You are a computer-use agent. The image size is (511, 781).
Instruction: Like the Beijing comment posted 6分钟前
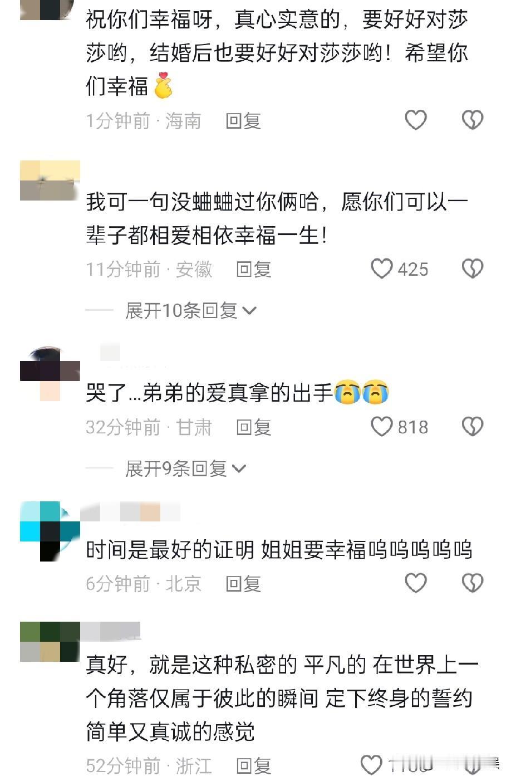click(415, 583)
